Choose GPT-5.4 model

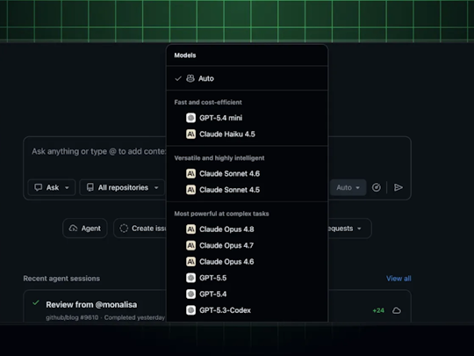[247, 294]
